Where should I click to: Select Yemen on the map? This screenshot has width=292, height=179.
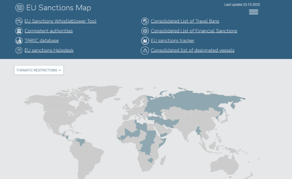[164, 135]
